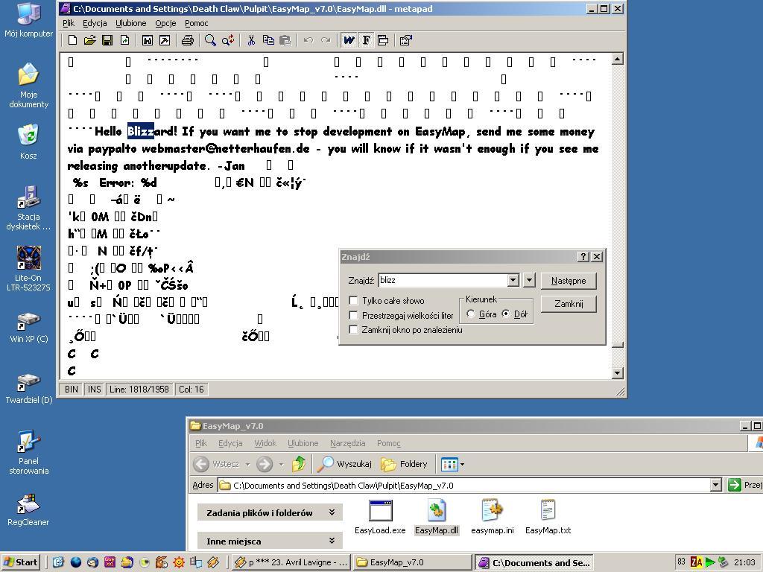Tick 'Zamknij okno po znalezieniu' checkbox

click(x=354, y=329)
